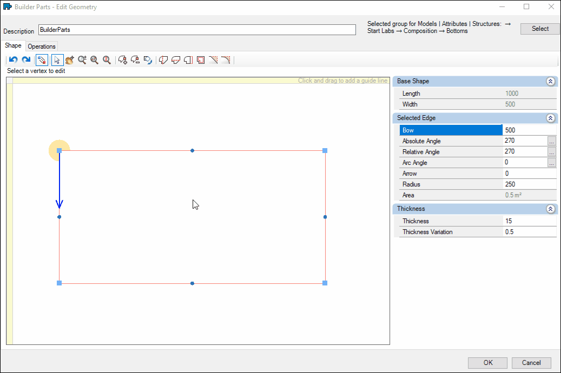Screen dimensions: 561x373
Task: Open Absolute Angle ellipsis editor
Action: tap(552, 141)
